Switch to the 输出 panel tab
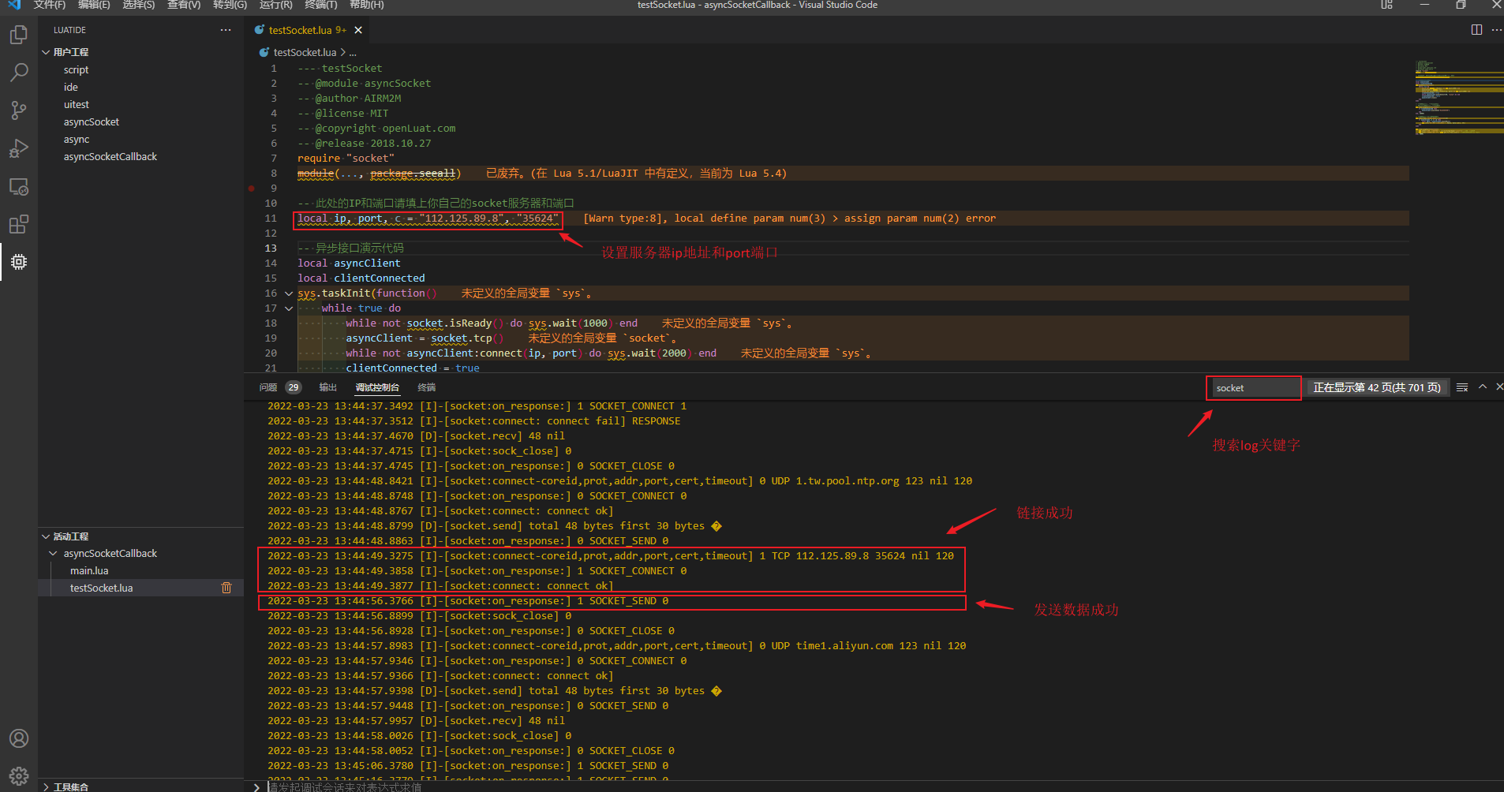Image resolution: width=1504 pixels, height=792 pixels. click(x=327, y=387)
